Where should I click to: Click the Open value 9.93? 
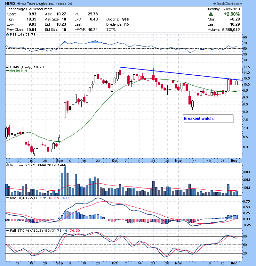point(32,14)
